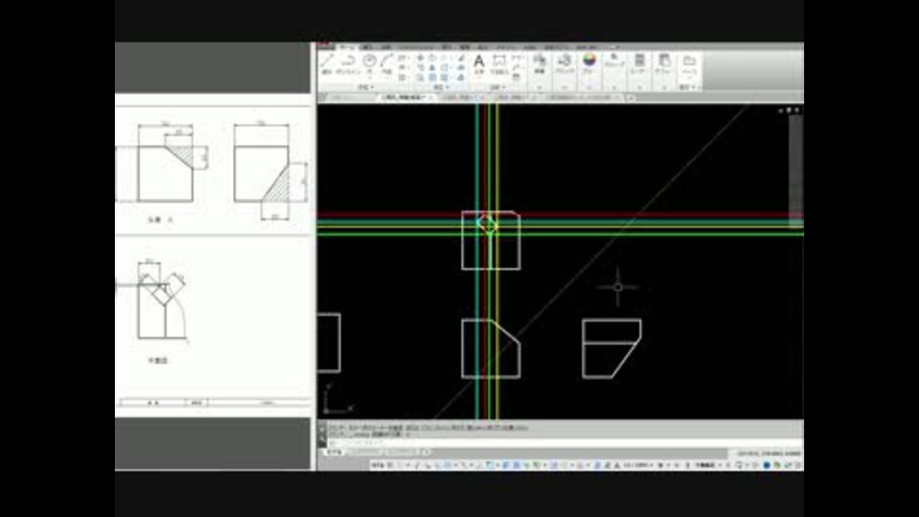
Task: Switch to the third drawing file tab
Action: click(x=514, y=98)
